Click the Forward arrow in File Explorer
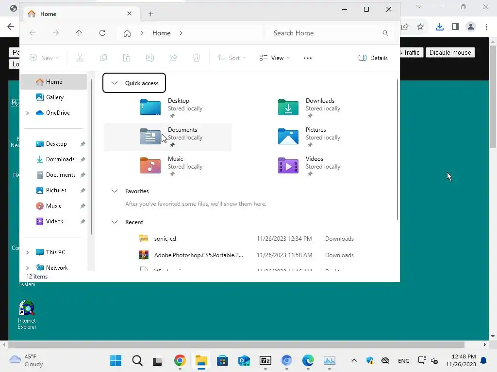Image resolution: width=497 pixels, height=372 pixels. [56, 33]
